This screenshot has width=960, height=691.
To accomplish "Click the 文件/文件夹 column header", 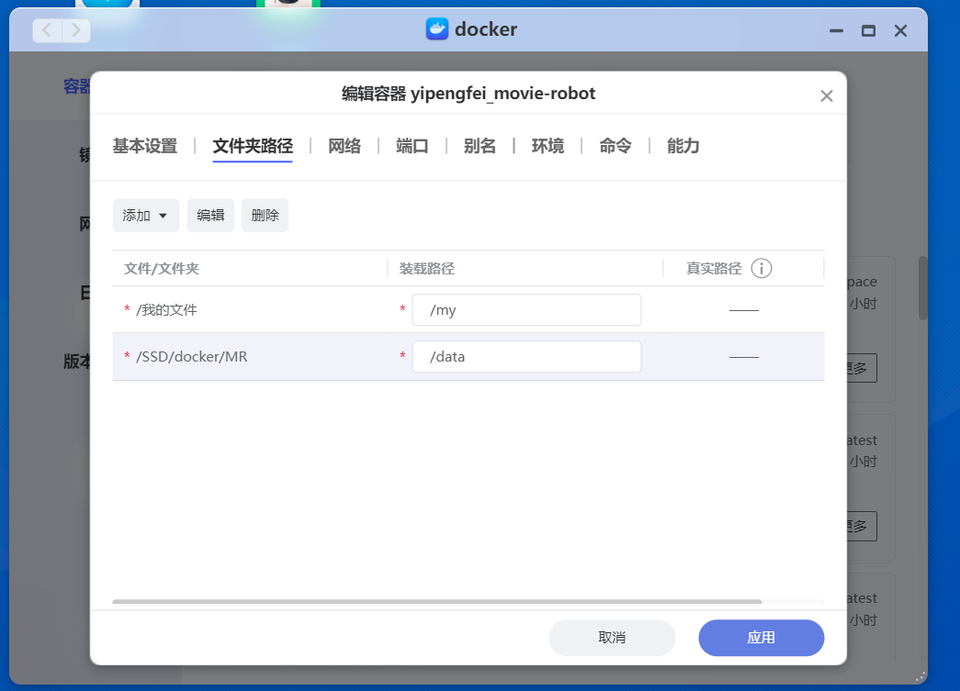I will point(162,269).
